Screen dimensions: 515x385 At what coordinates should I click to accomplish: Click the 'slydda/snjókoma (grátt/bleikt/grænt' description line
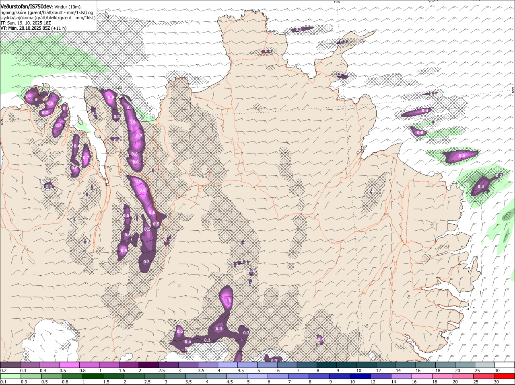click(48, 18)
